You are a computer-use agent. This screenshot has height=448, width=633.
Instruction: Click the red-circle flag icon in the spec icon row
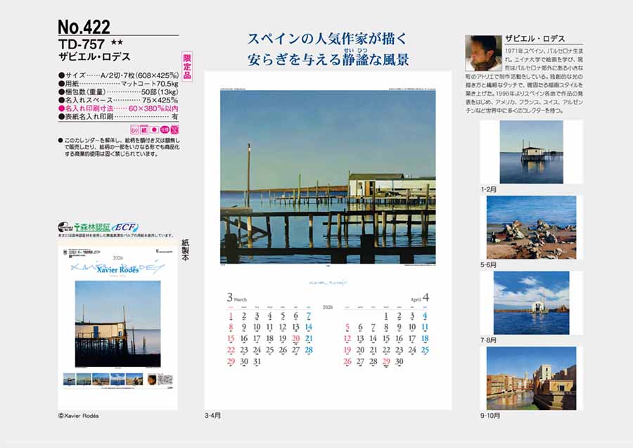[154, 130]
